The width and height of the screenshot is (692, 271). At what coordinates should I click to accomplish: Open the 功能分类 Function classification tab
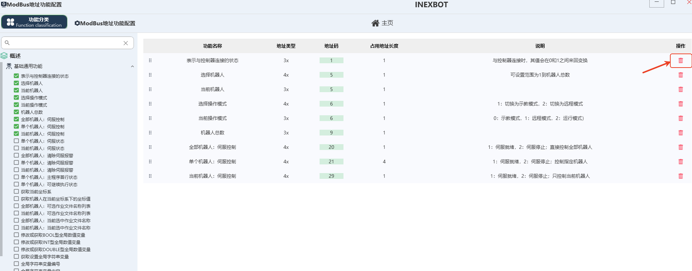click(x=34, y=22)
